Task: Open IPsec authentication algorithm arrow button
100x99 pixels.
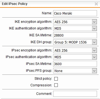Action: coord(94,57)
